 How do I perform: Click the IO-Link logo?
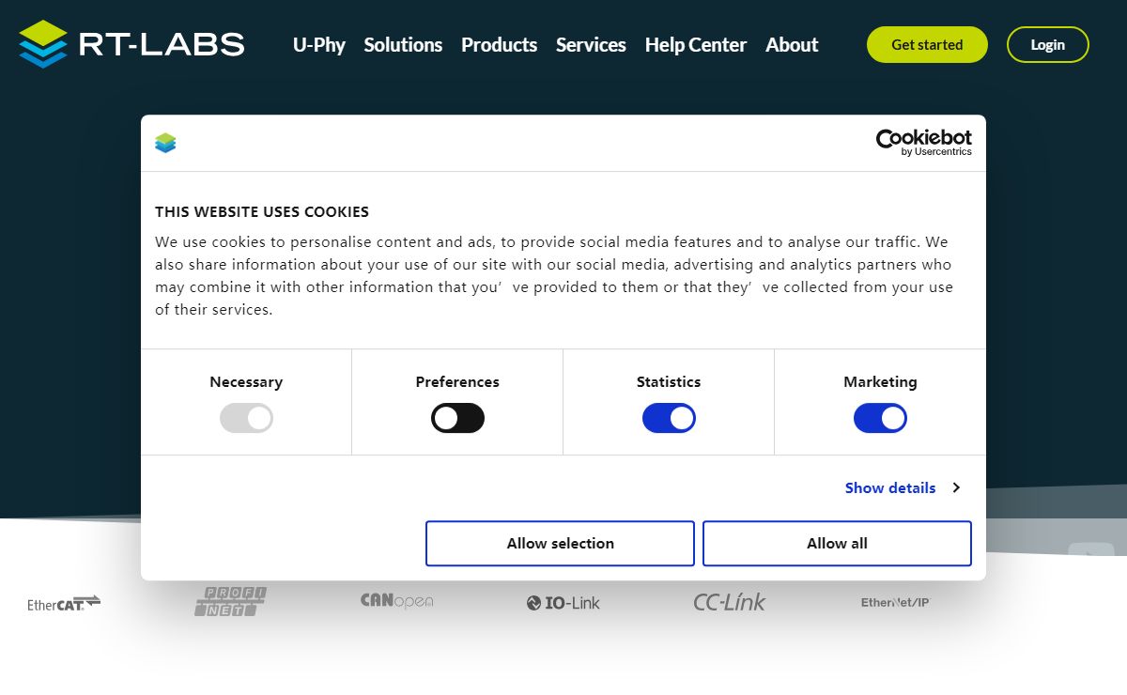(x=563, y=603)
